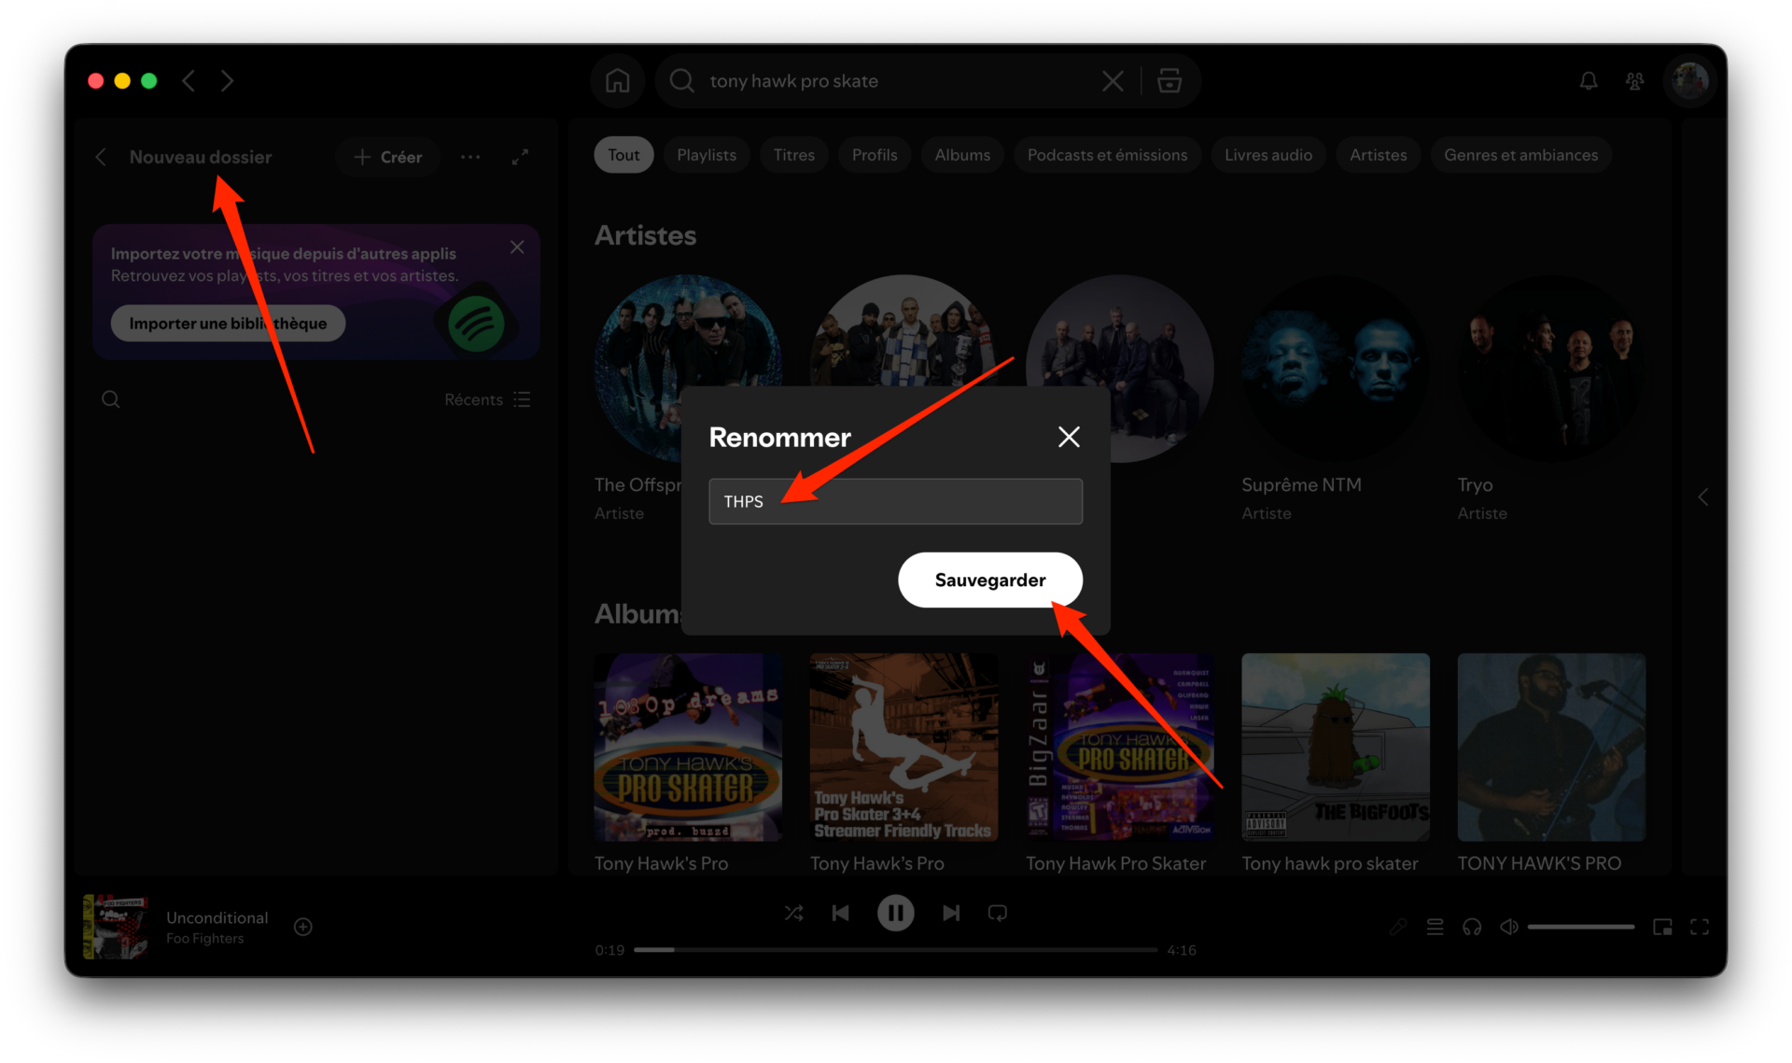Click the song progress bar
The image size is (1792, 1063).
click(895, 950)
